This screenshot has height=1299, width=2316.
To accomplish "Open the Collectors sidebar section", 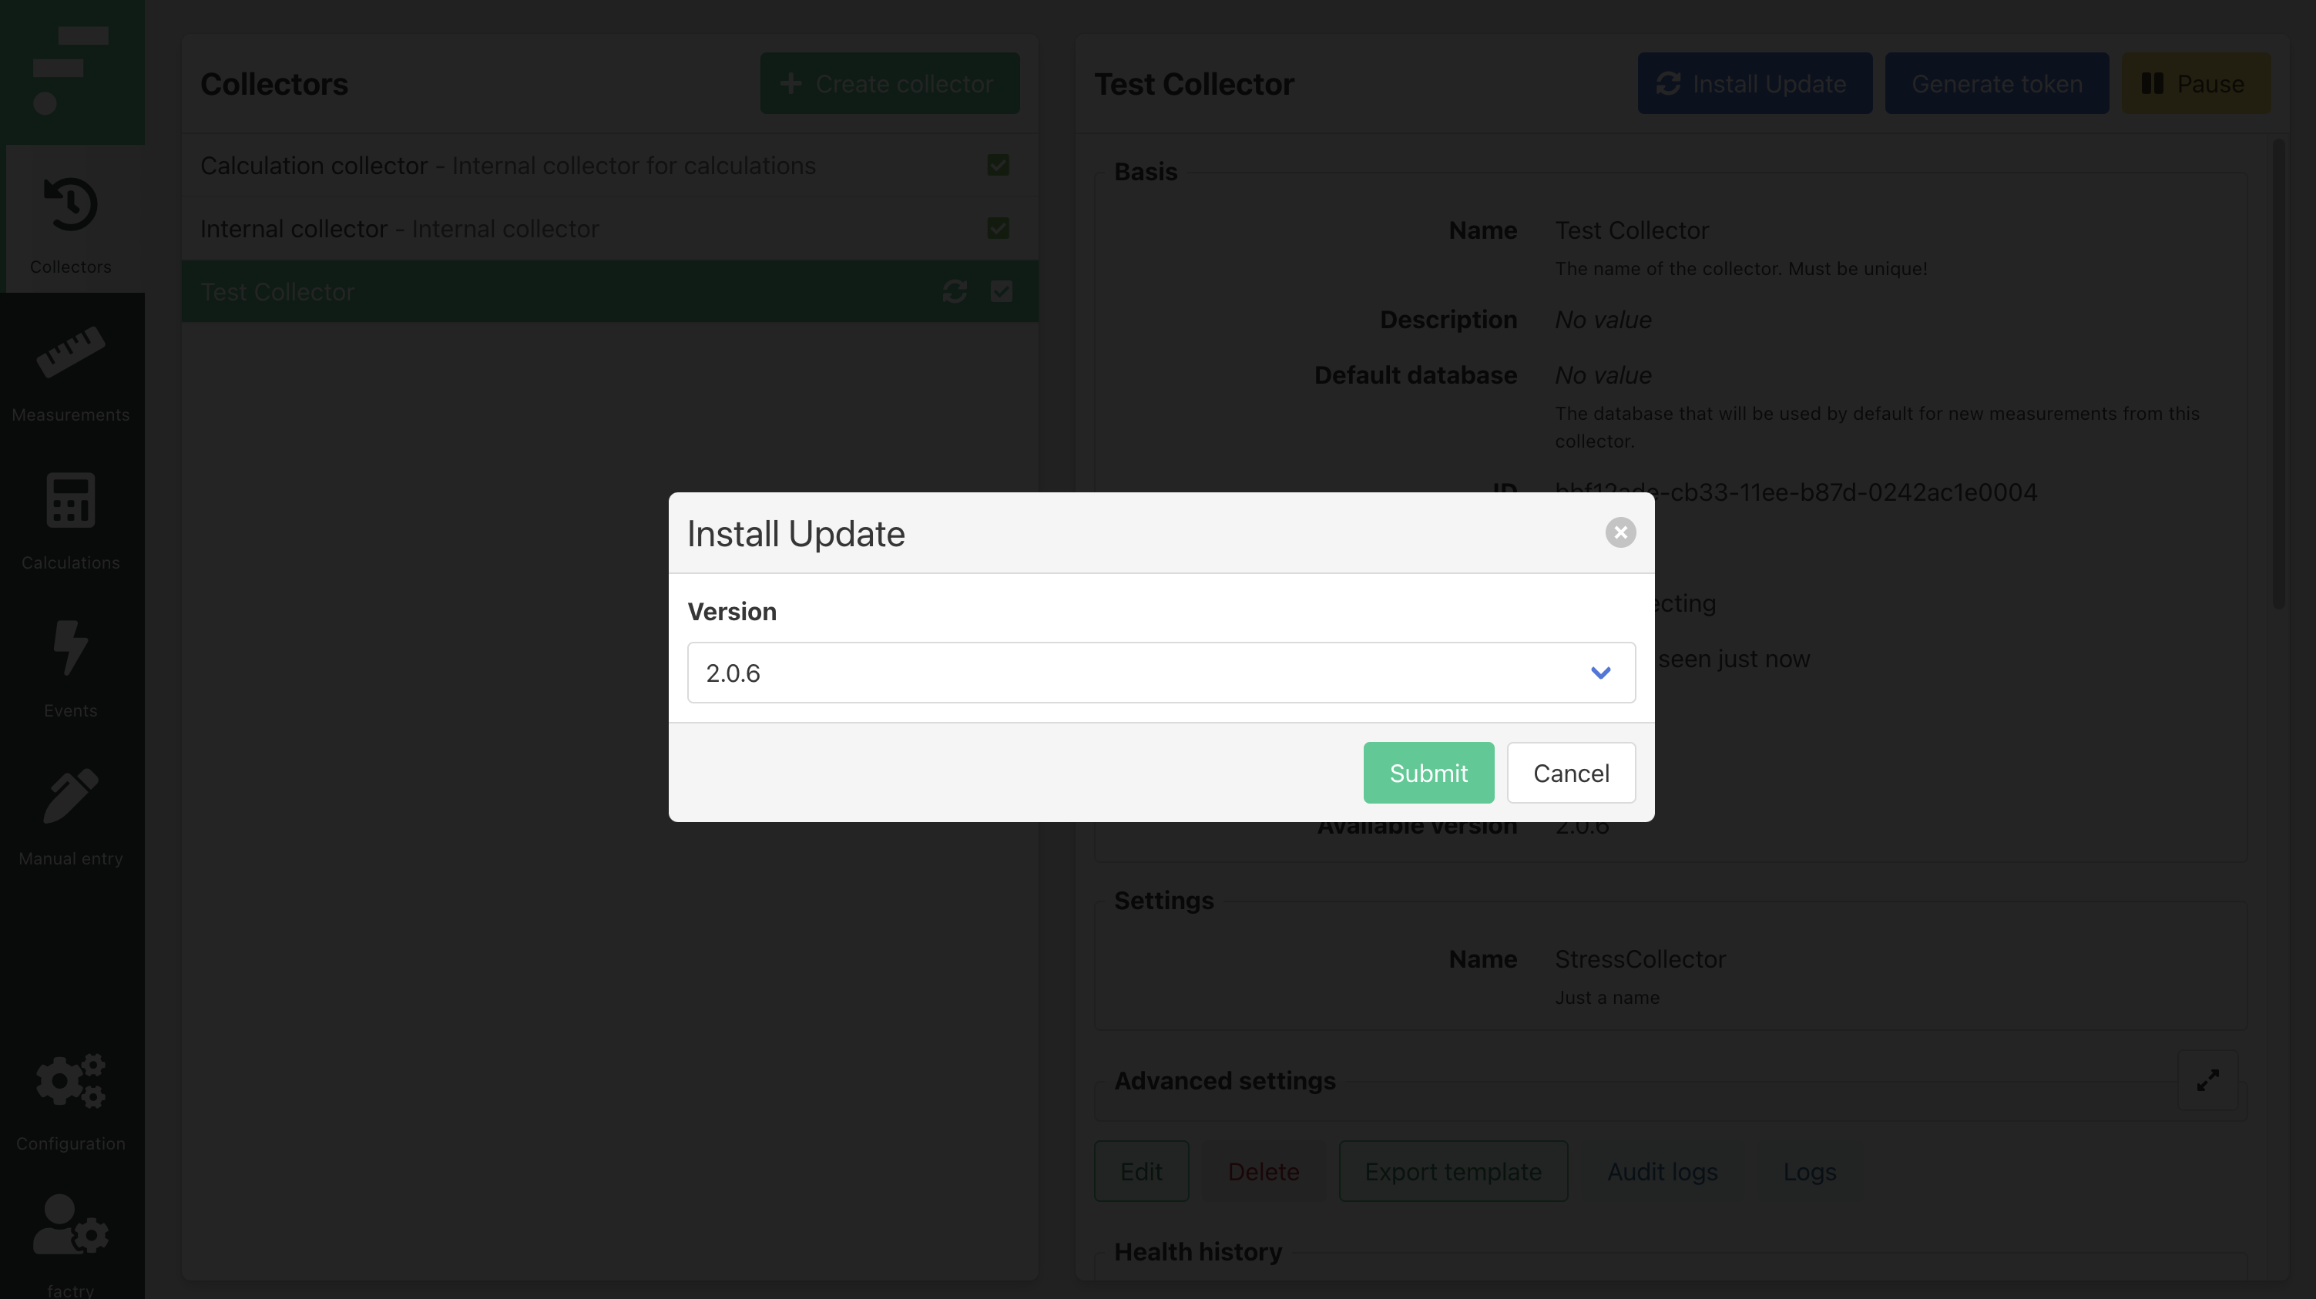I will [x=71, y=219].
